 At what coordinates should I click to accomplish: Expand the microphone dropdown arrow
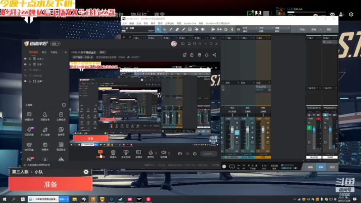click(x=156, y=153)
